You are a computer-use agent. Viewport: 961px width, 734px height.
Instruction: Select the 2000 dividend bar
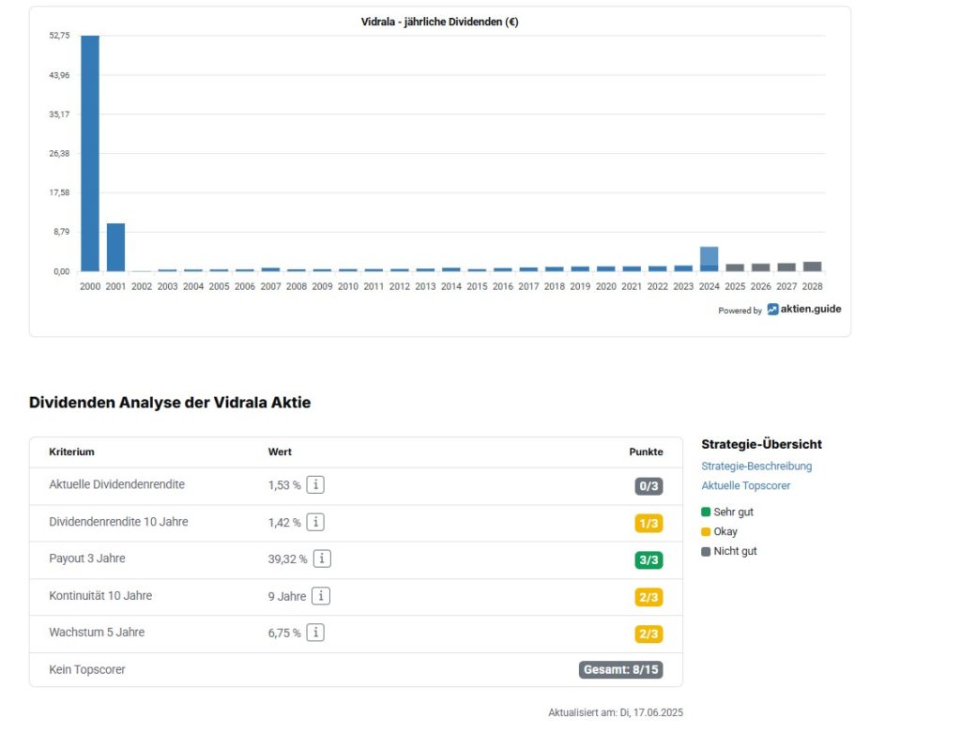pos(90,153)
